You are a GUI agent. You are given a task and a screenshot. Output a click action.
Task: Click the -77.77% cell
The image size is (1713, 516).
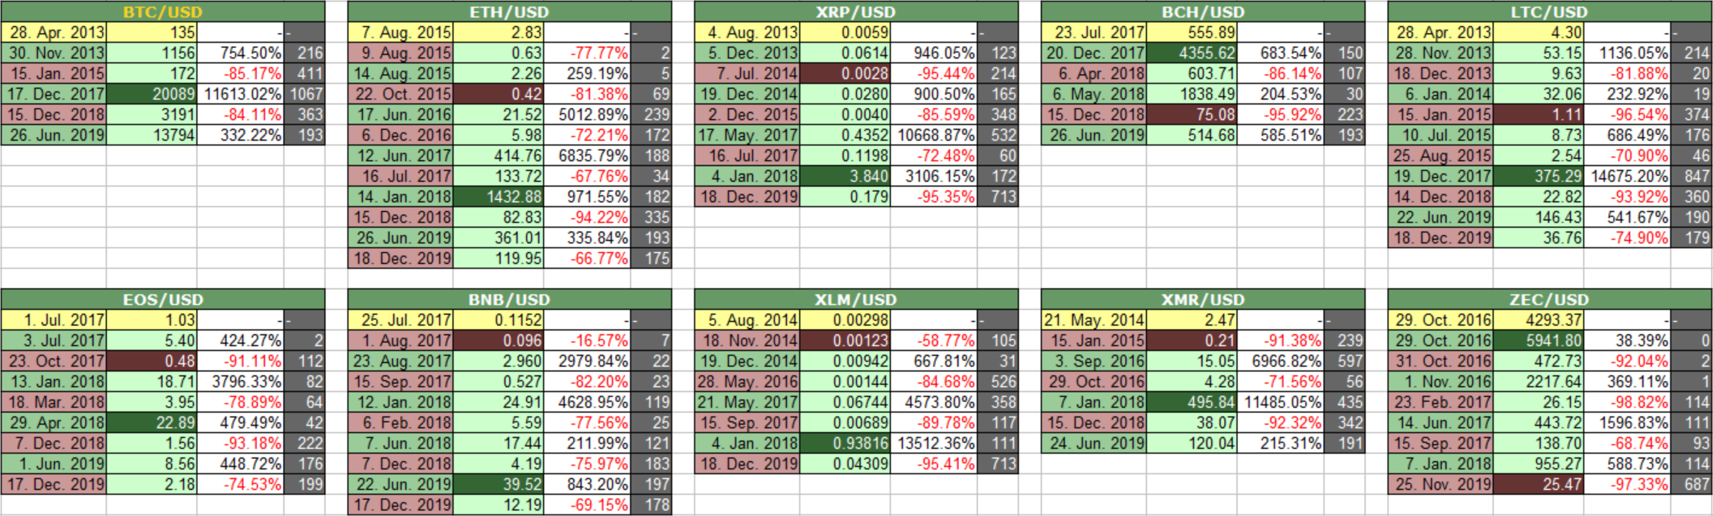(x=587, y=53)
